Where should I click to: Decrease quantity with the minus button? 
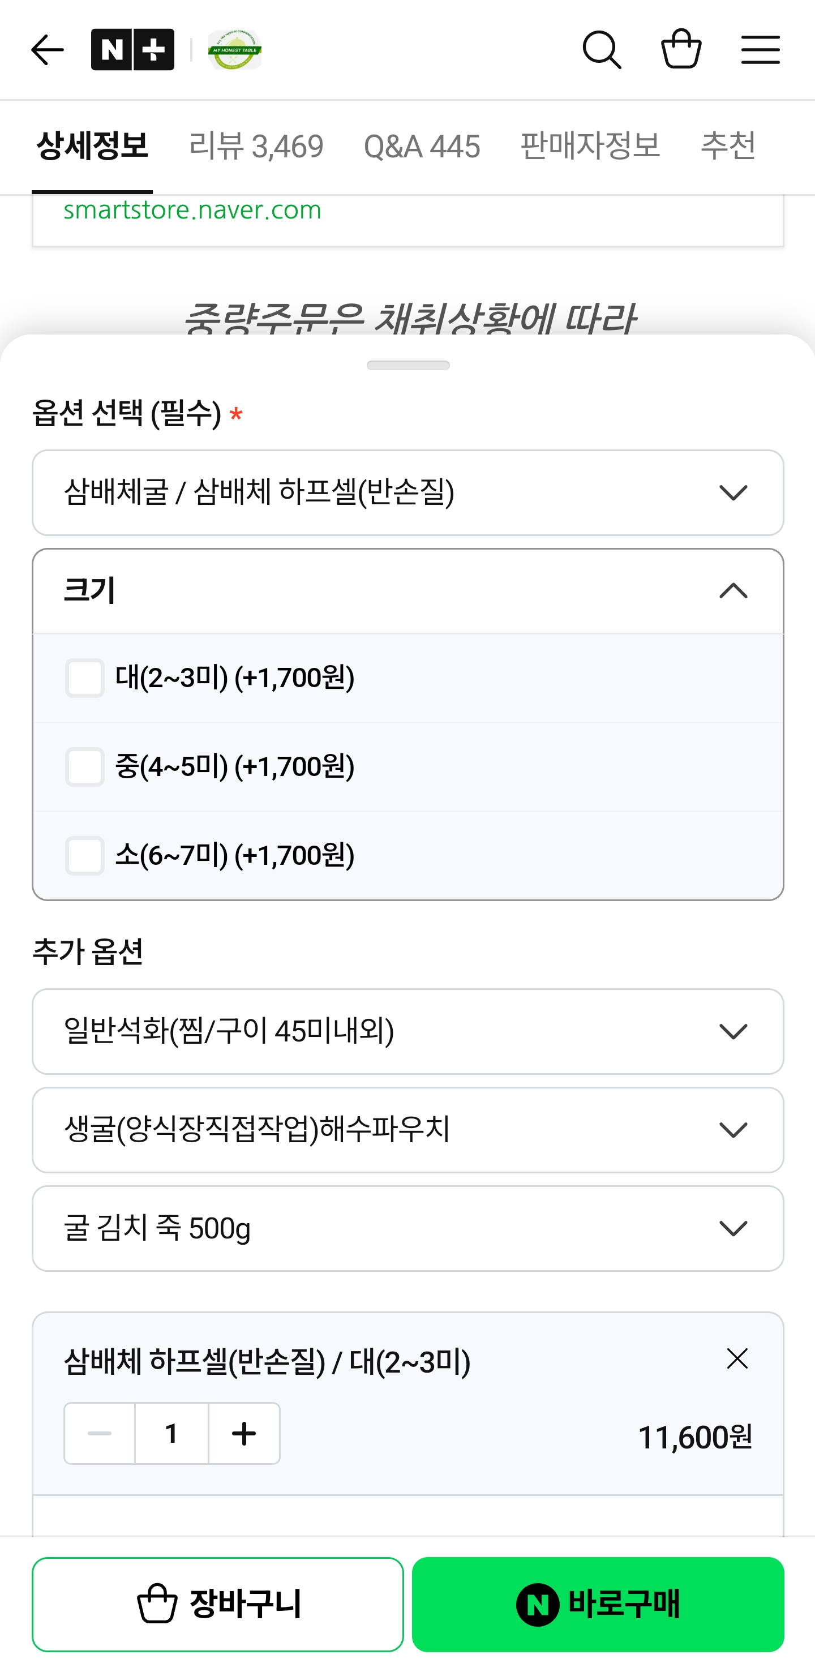coord(99,1433)
